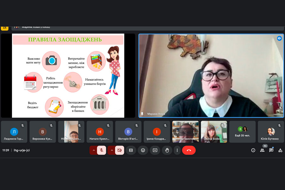This screenshot has width=285, height=190.
Task: Open chat with everyone icon
Action: [x=271, y=150]
